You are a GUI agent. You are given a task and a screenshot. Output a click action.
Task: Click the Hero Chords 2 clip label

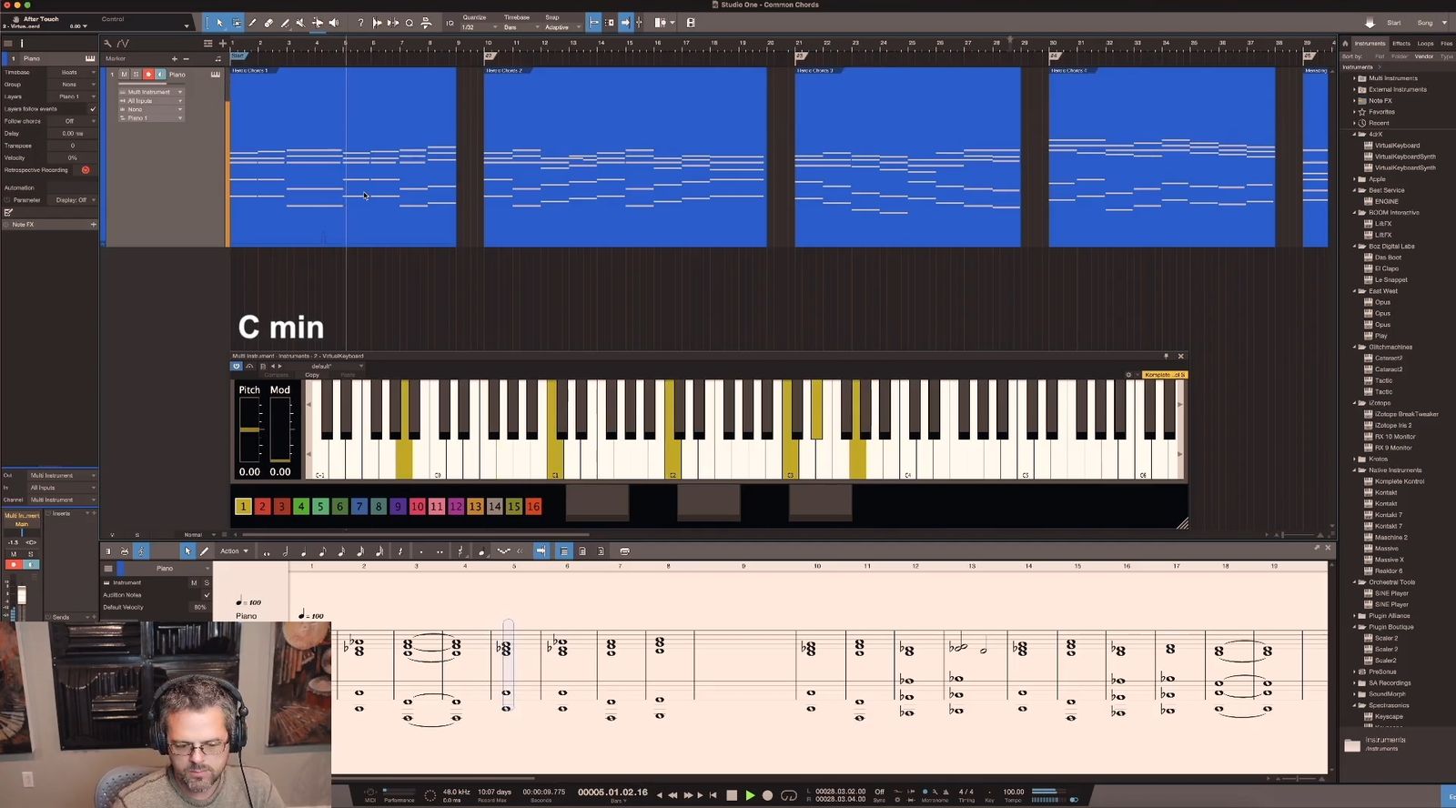point(504,70)
